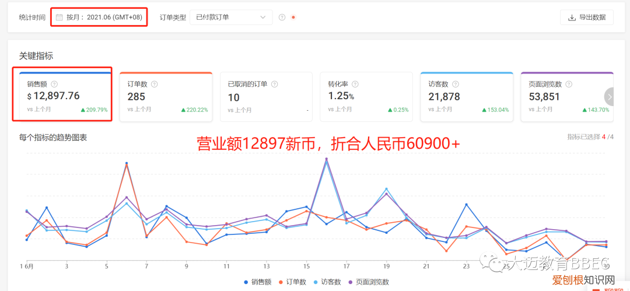Click the 21,878 visitors value
630x291 pixels.
(x=444, y=96)
